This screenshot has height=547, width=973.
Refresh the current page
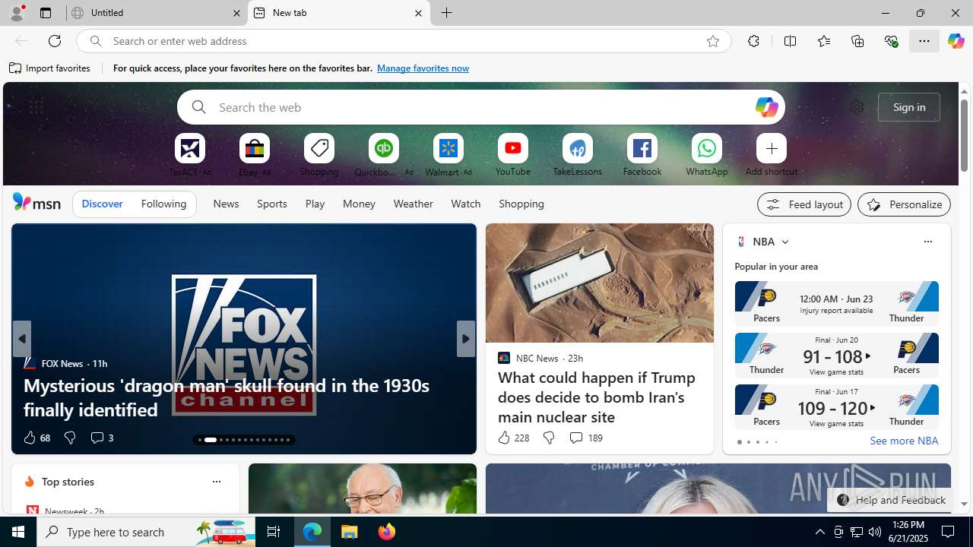55,41
